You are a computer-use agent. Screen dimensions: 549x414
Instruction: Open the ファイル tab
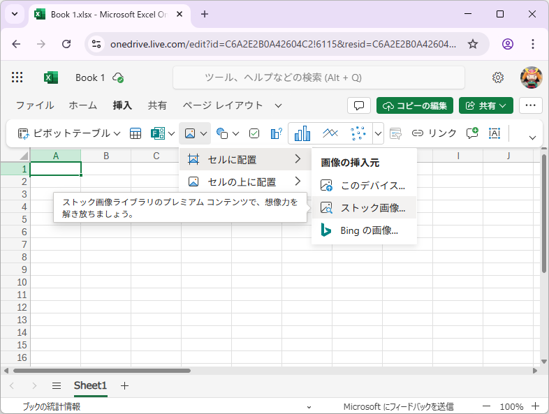(35, 105)
